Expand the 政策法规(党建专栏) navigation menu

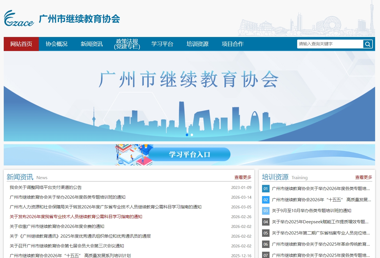coord(127,44)
